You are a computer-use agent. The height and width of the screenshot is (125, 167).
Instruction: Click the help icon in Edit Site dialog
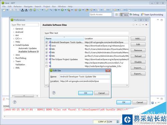[x=54, y=93]
